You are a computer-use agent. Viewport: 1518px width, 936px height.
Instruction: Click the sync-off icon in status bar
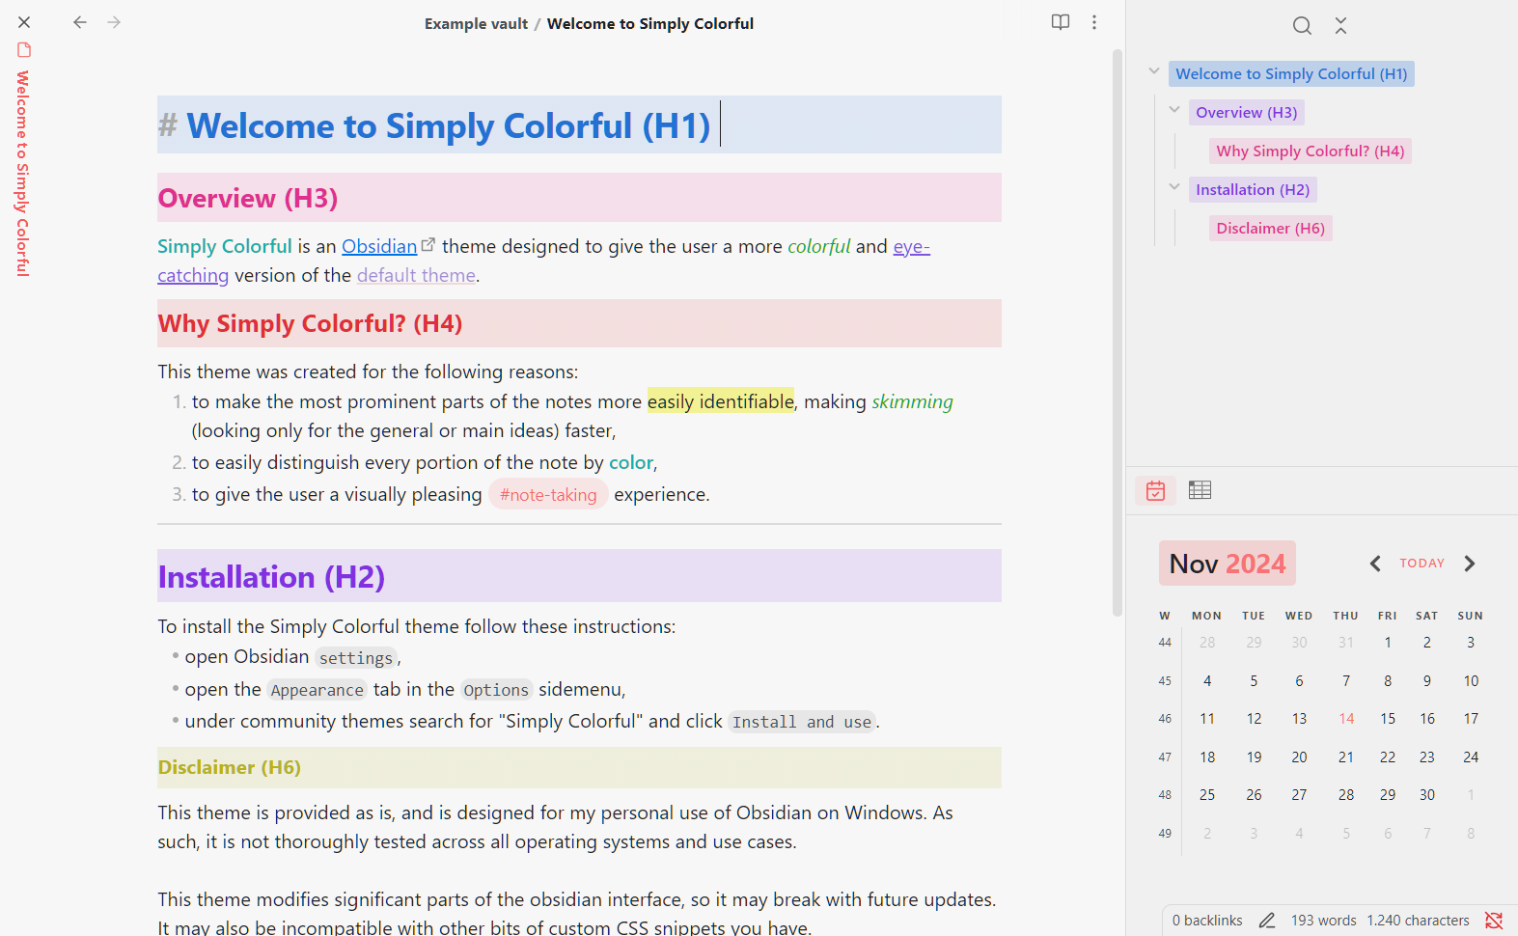[x=1494, y=921]
